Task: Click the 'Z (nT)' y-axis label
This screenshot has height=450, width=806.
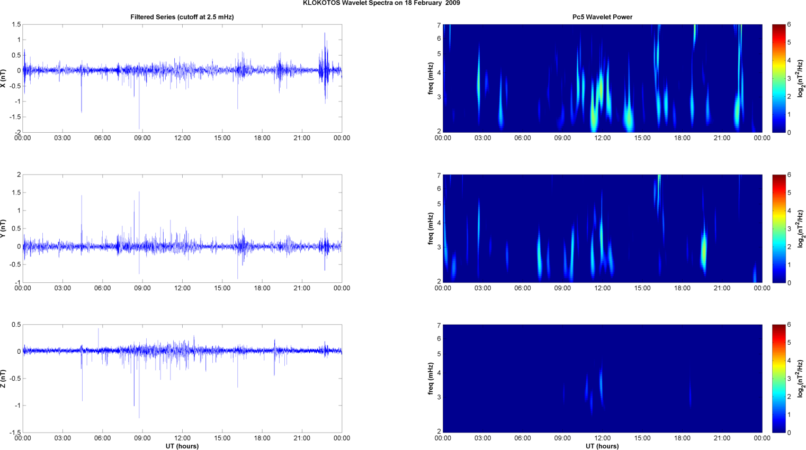Action: coord(3,379)
